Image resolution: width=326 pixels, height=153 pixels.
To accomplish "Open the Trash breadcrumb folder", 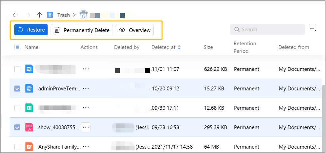I will (x=63, y=15).
